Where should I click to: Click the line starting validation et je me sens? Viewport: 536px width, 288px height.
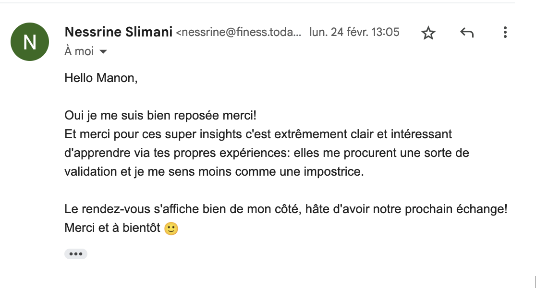[214, 171]
